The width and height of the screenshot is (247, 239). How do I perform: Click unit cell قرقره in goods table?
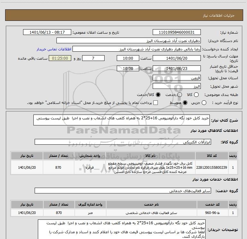(x=89, y=167)
